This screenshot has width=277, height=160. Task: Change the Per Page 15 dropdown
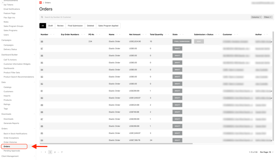[267, 152]
